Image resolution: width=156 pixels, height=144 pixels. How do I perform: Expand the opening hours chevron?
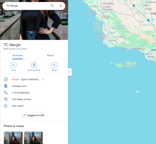point(43,79)
